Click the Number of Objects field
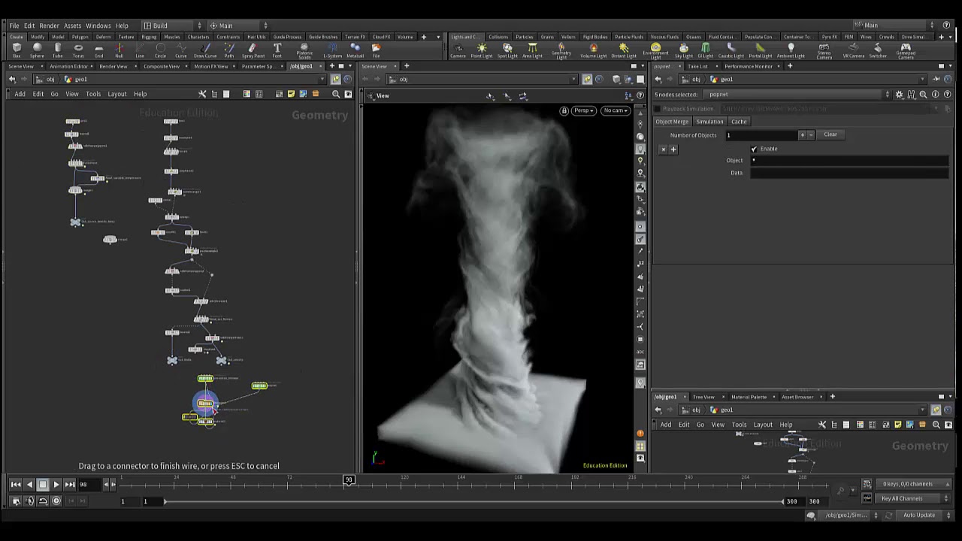Screen dimensions: 962x541 click(761, 135)
